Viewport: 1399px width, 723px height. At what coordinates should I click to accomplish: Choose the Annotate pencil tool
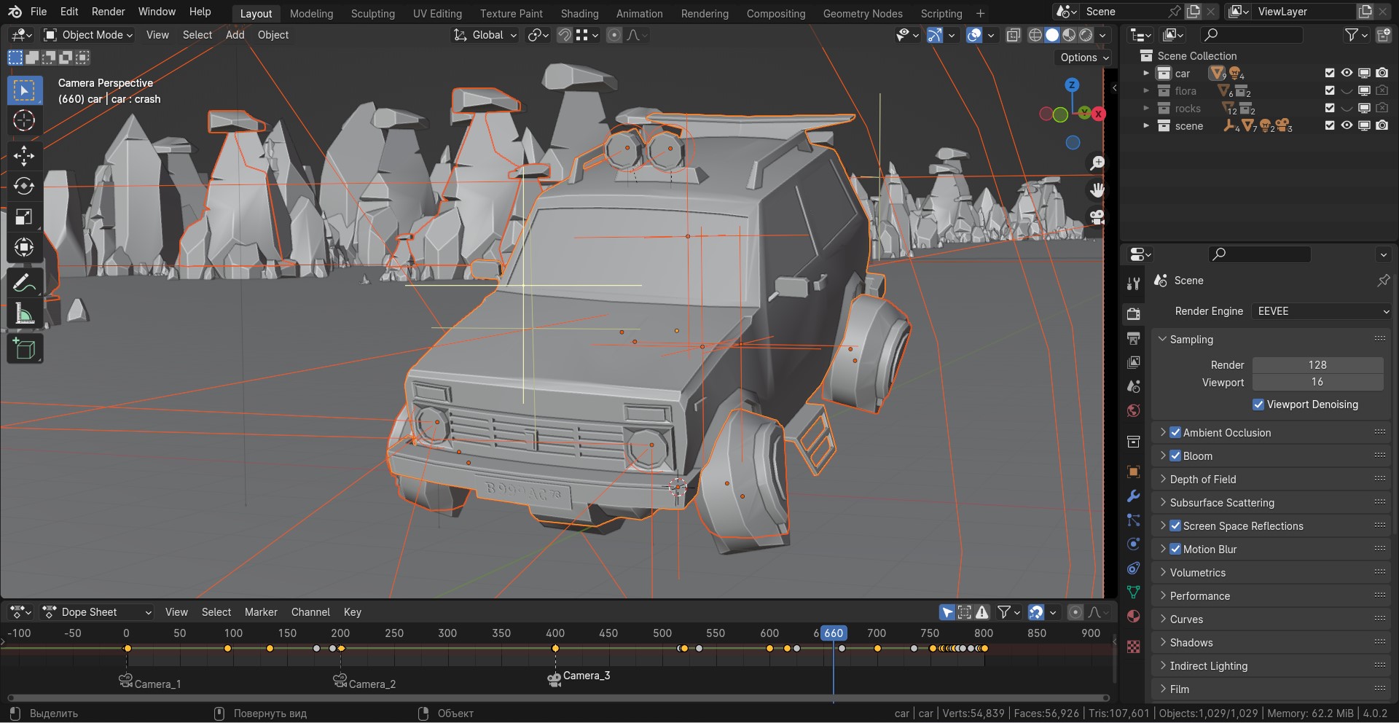[24, 282]
